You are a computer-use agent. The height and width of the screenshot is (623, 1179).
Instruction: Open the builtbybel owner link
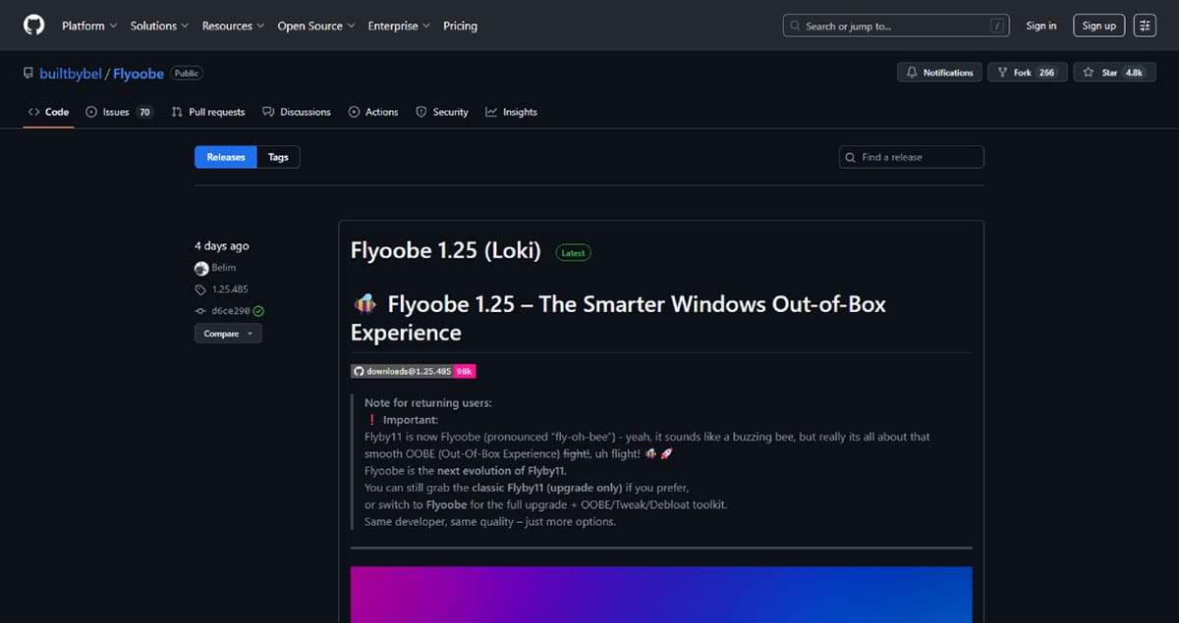(x=71, y=74)
